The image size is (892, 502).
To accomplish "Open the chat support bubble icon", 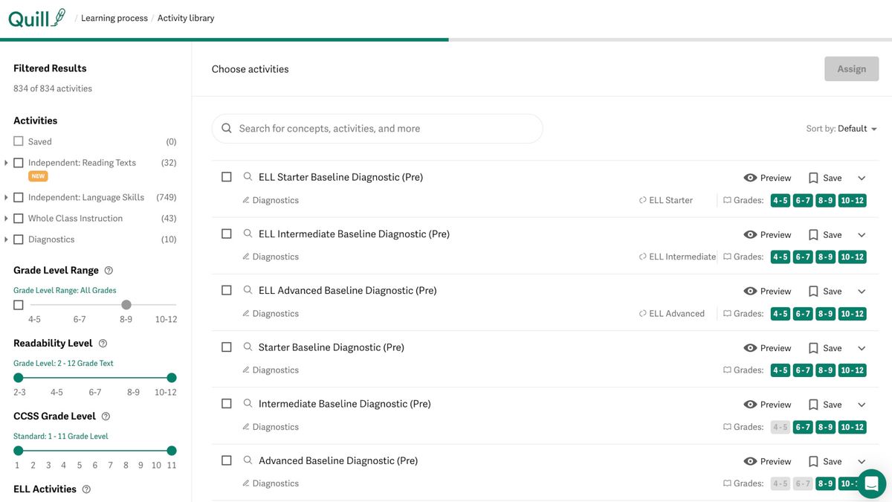I will (871, 483).
